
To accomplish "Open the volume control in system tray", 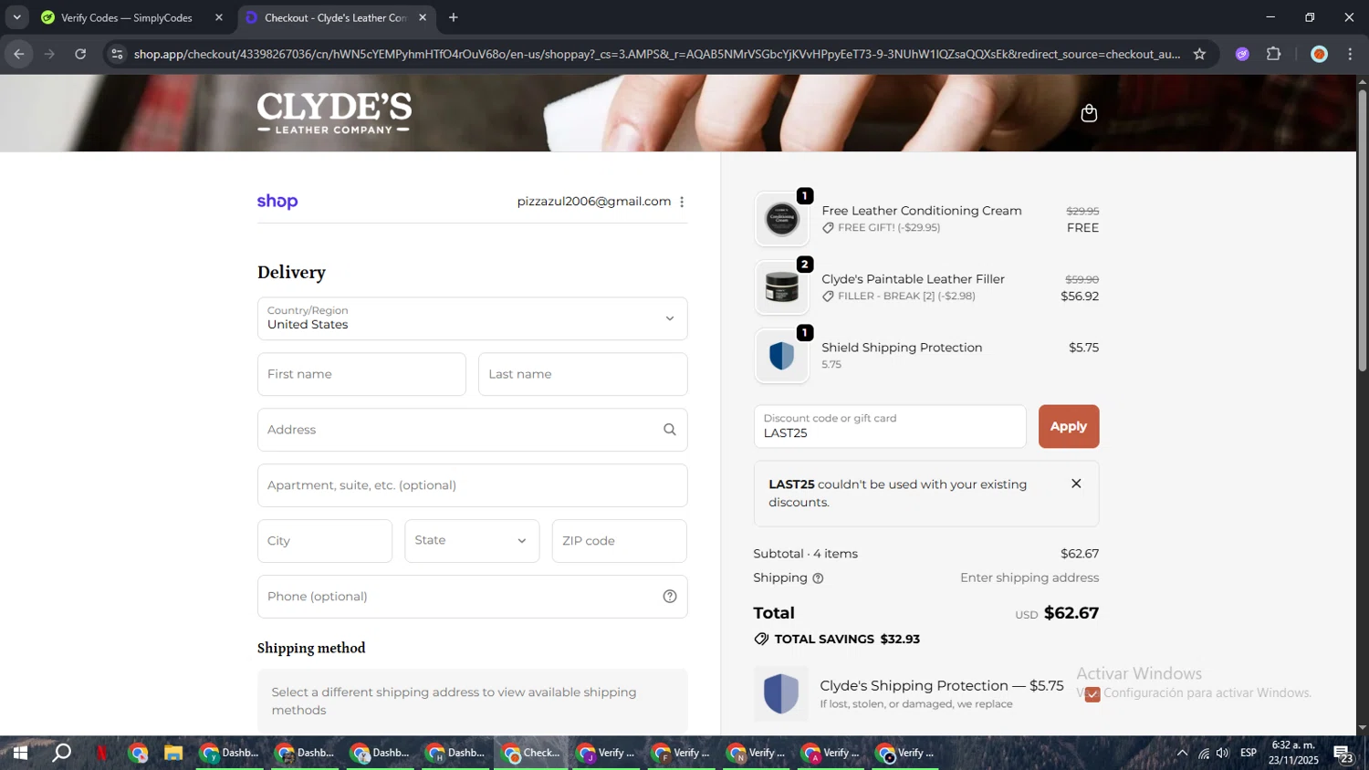I will tap(1223, 753).
